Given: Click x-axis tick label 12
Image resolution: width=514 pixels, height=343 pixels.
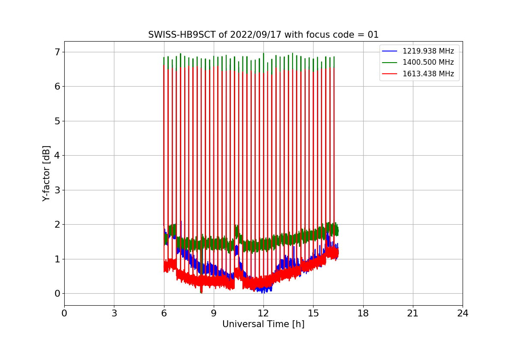Looking at the screenshot, I should pos(263,313).
